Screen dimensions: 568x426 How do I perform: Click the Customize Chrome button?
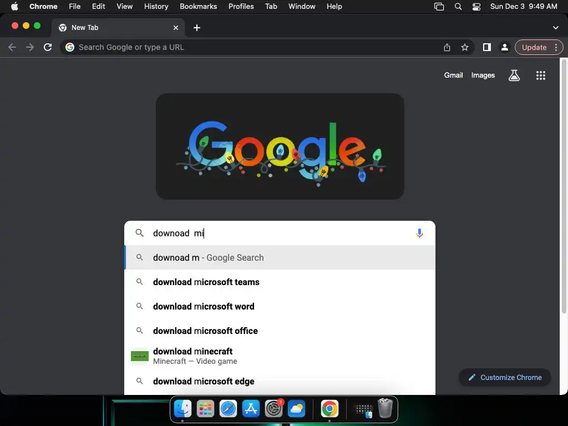(x=505, y=377)
